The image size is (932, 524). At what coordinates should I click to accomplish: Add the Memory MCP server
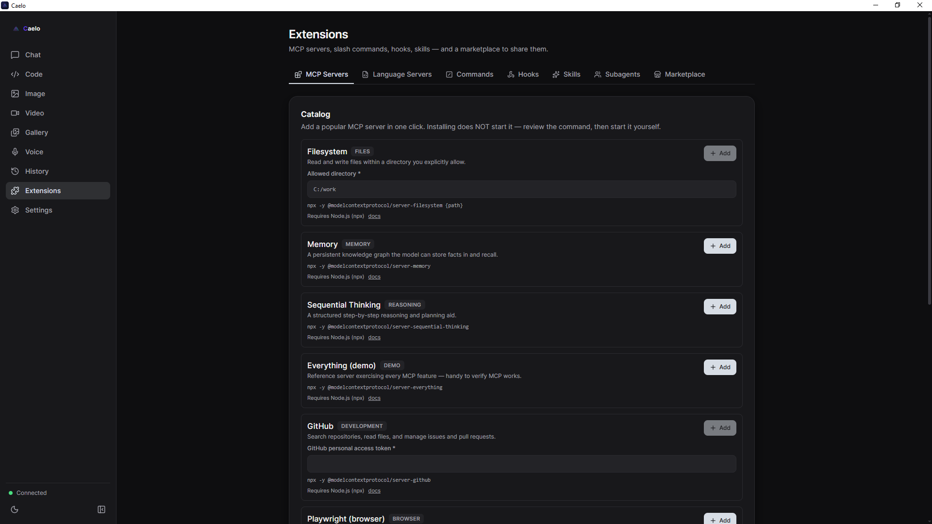pyautogui.click(x=720, y=246)
